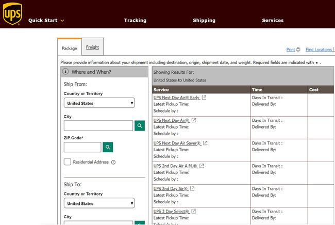
Task: Open Ship To country dropdown
Action: tap(99, 203)
